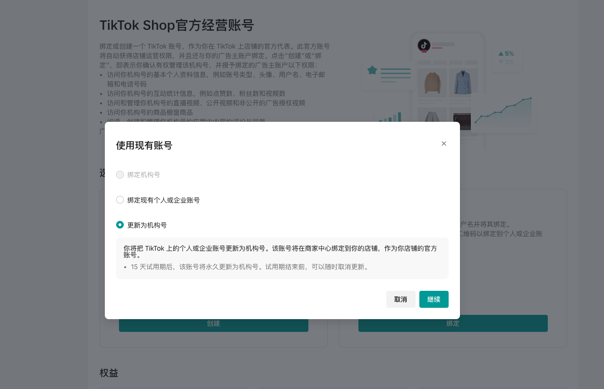This screenshot has width=604, height=389.
Task: Click the 绑定 button behind the dialog
Action: (452, 324)
